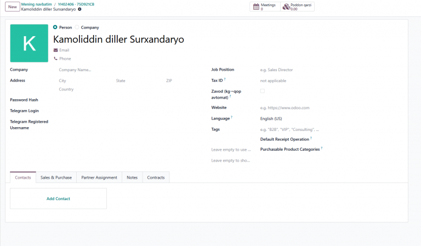421x246 pixels.
Task: Open the gear actions menu beside the record name
Action: pyautogui.click(x=79, y=9)
